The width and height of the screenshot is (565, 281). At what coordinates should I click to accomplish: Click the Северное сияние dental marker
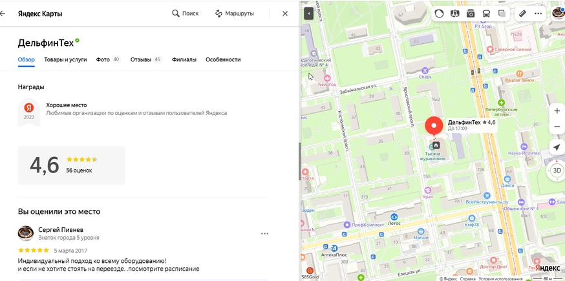pos(490,48)
